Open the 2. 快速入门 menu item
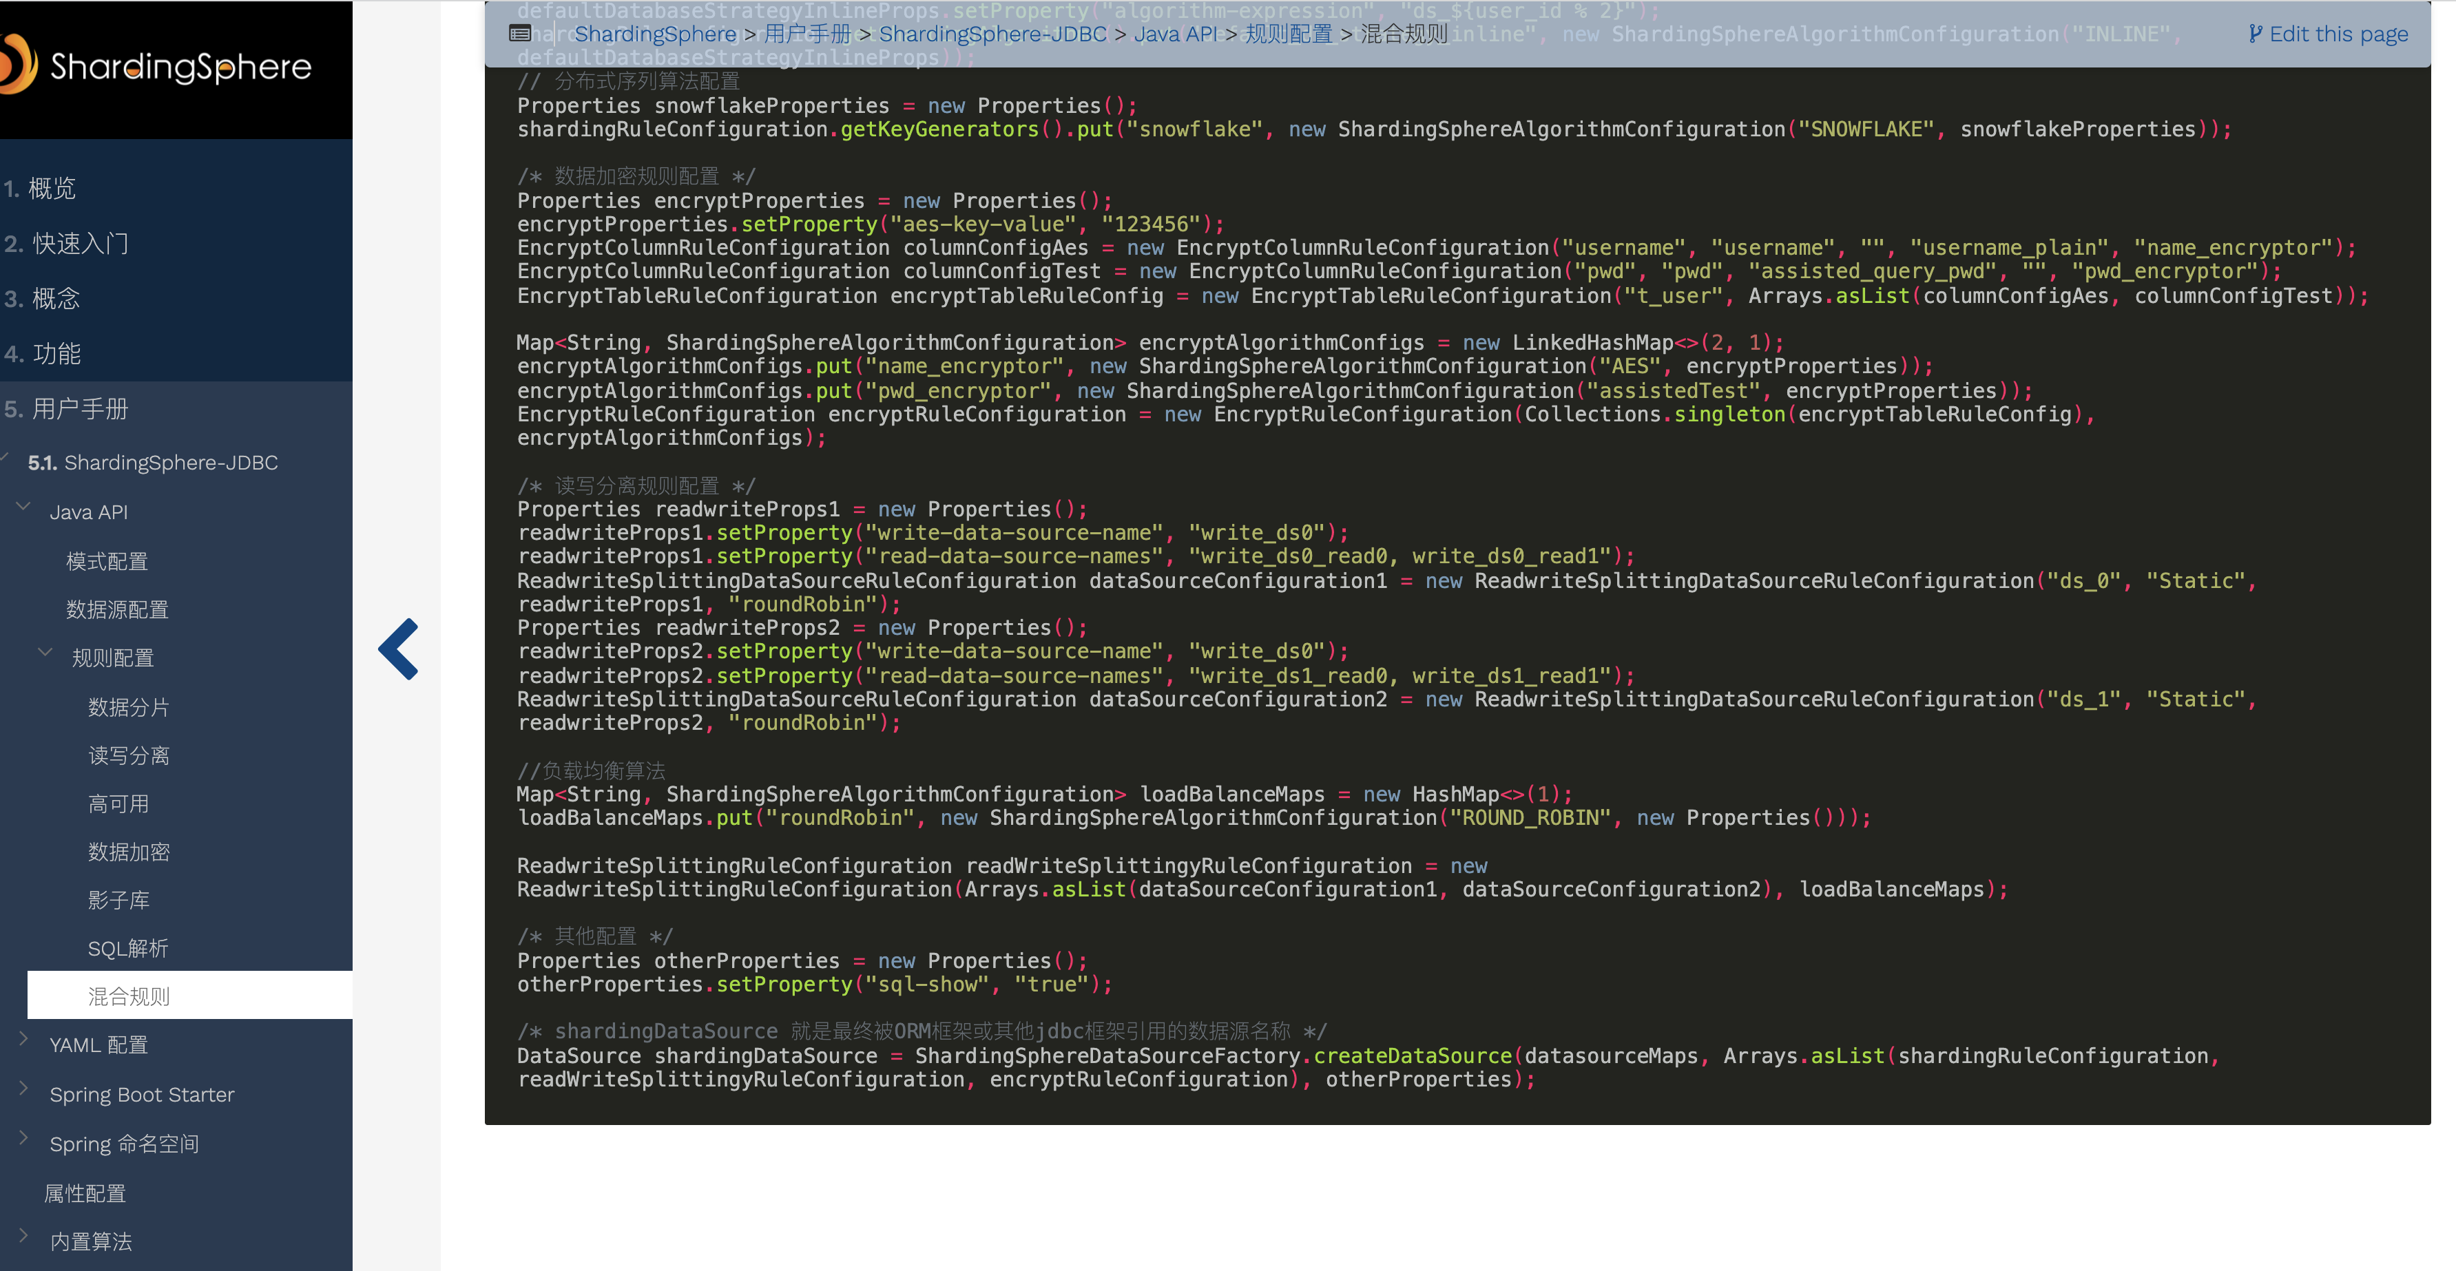The width and height of the screenshot is (2456, 1271). point(66,244)
